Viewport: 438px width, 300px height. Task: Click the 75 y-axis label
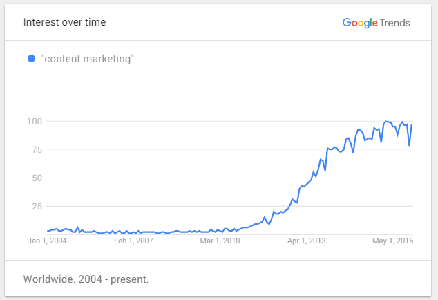[x=37, y=150]
